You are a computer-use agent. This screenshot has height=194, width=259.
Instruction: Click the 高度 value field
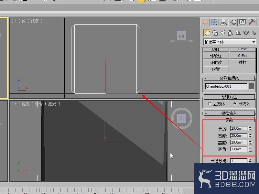click(x=239, y=142)
